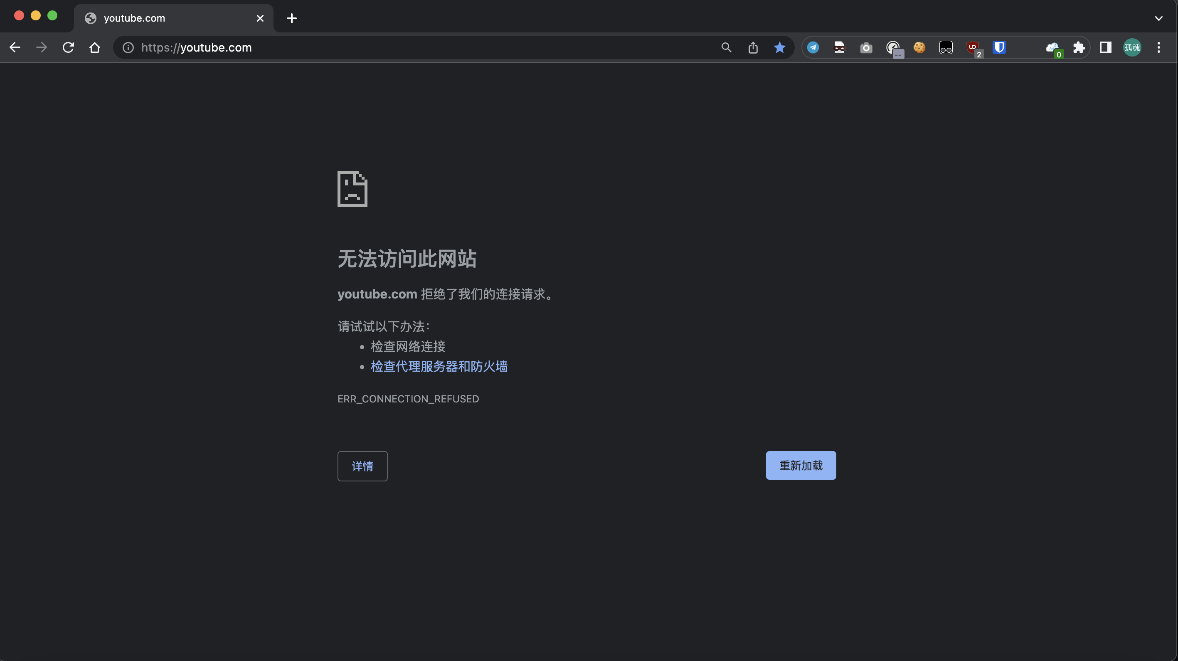Open the home page via house icon
This screenshot has width=1178, height=661.
[95, 47]
